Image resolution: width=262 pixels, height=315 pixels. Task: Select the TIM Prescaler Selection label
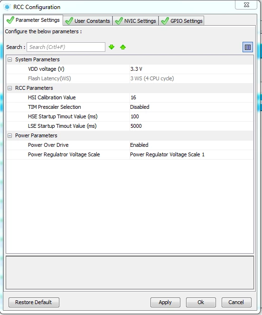(x=55, y=107)
